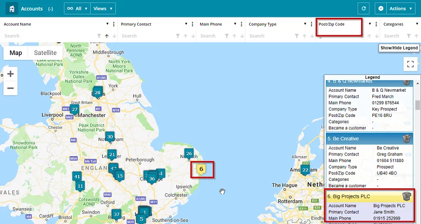Search in the Company Type field
The height and width of the screenshot is (224, 421).
270,36
